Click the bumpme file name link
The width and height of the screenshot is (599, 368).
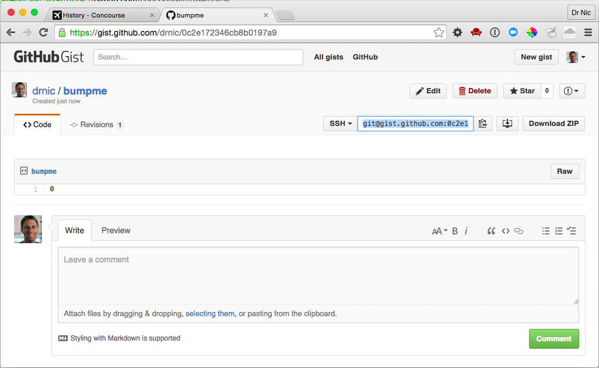44,171
